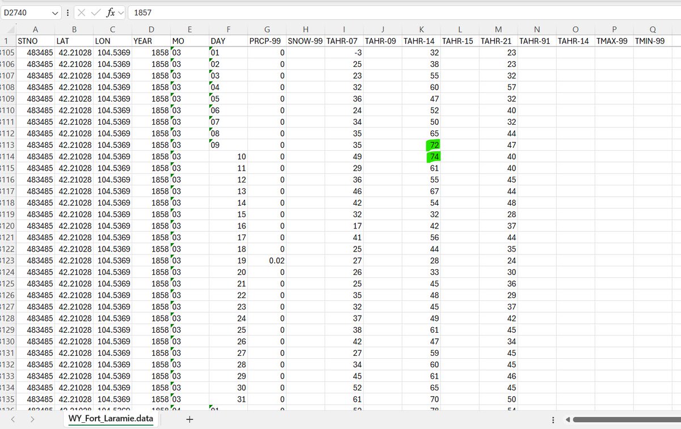Select TAHR-14 cell 70 in row 3135
681x429 pixels.
pos(421,399)
